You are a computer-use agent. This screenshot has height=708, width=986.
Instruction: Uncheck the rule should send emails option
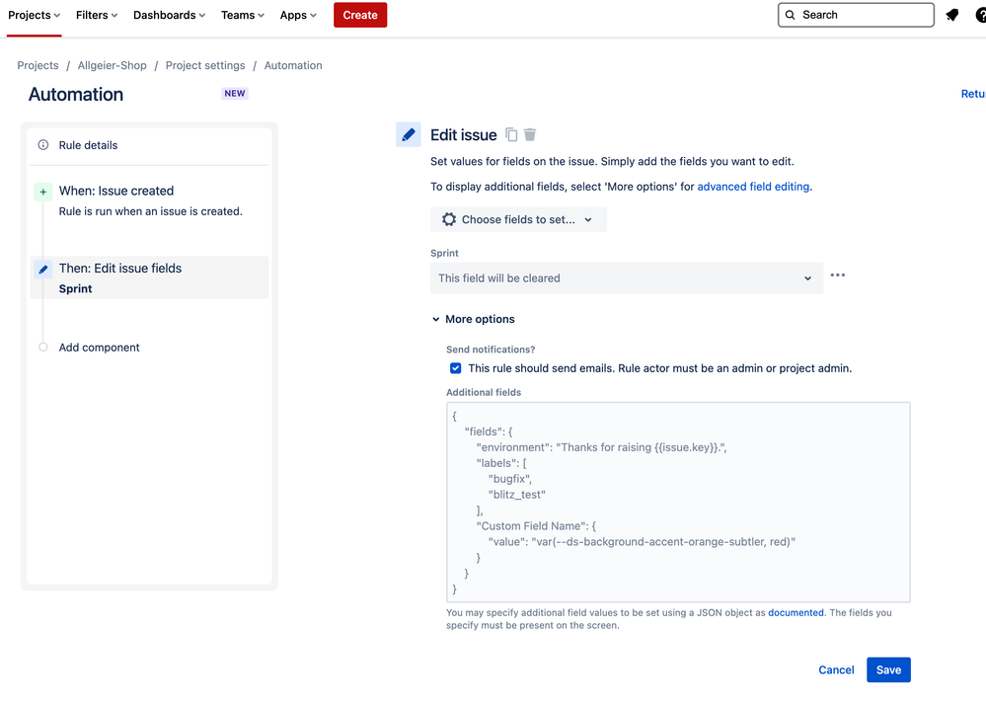pyautogui.click(x=455, y=367)
